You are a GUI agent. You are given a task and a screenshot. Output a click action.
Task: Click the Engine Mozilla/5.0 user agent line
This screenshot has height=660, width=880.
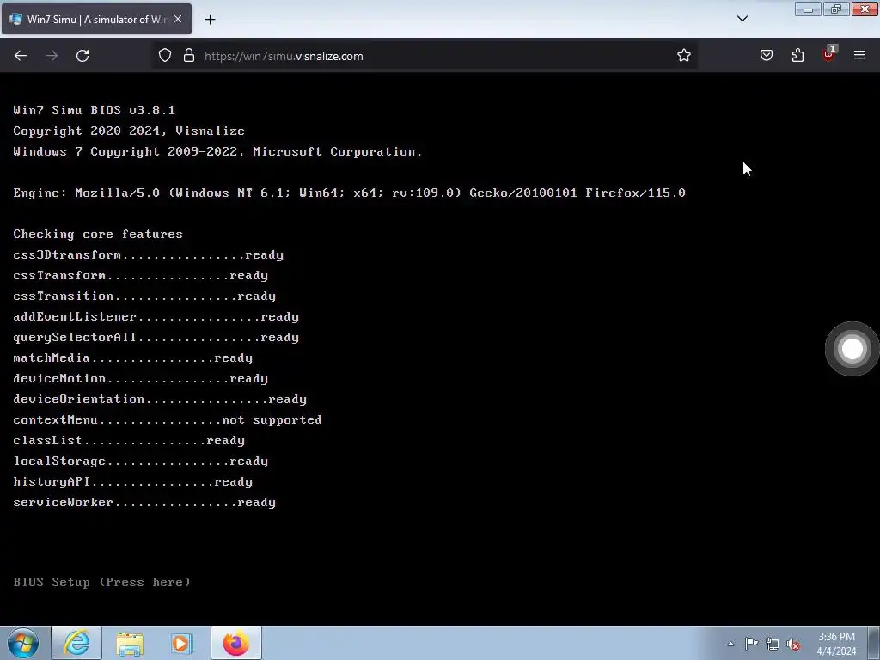(x=349, y=192)
